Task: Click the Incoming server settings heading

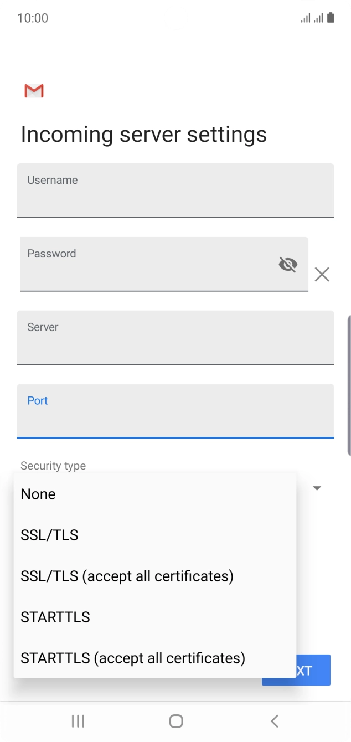Action: coord(143,134)
